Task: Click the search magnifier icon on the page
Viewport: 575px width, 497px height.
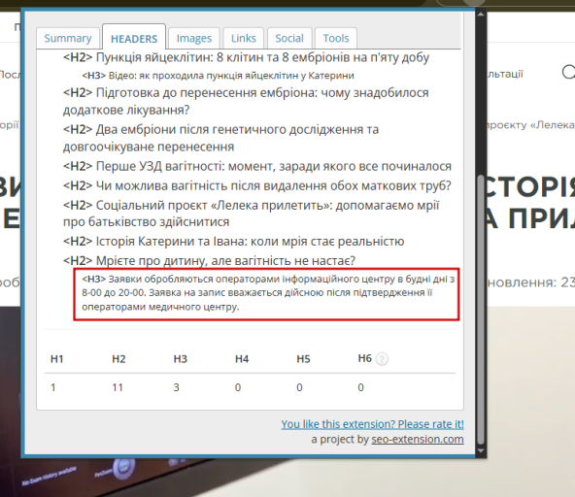Action: point(568,72)
